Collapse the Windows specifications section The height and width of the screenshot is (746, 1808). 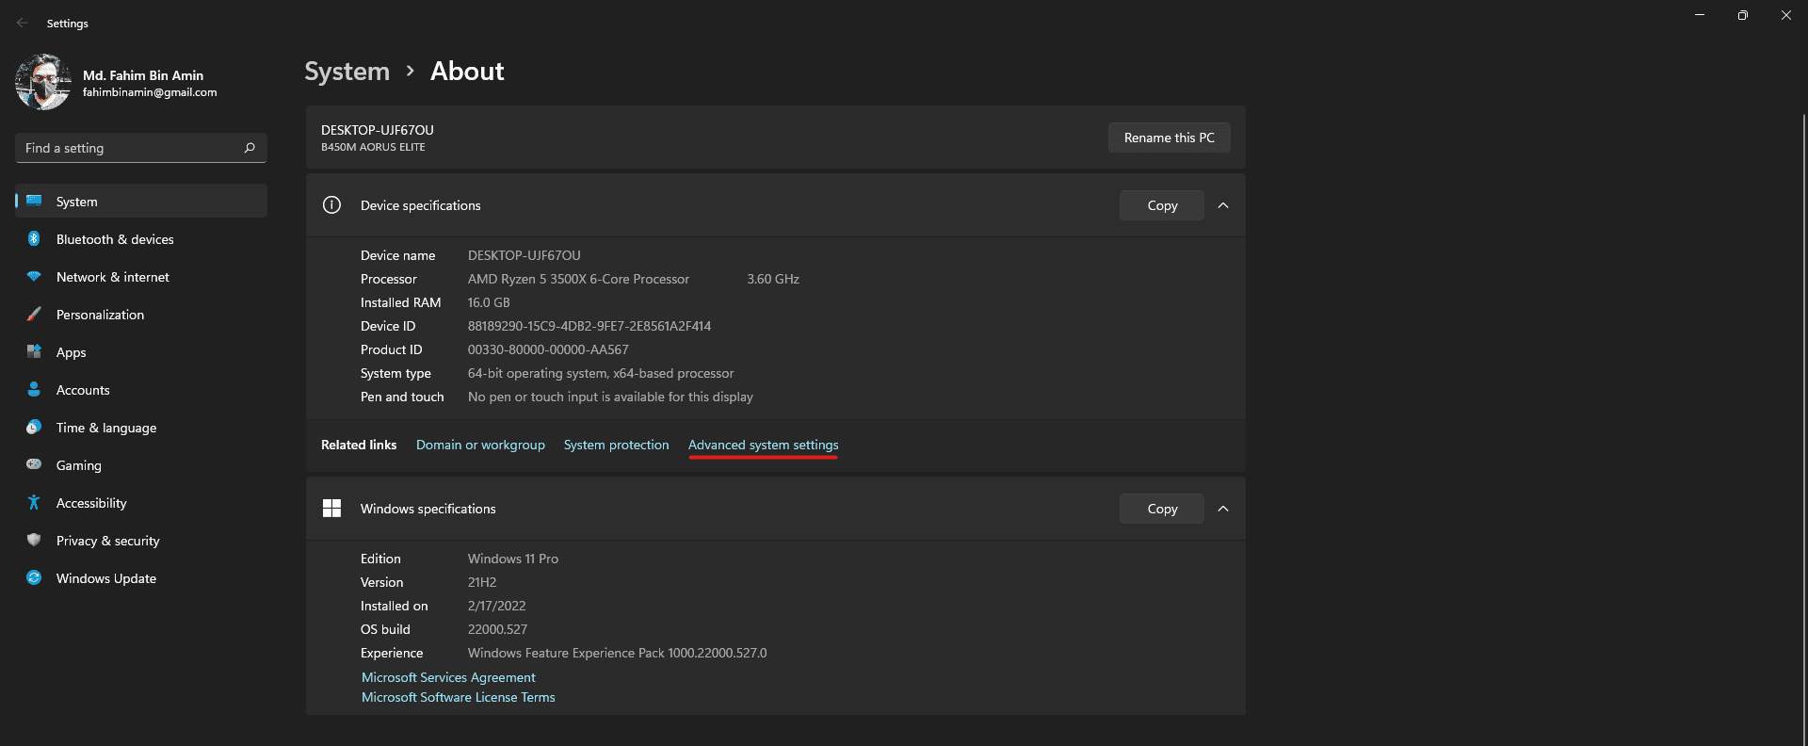pyautogui.click(x=1223, y=509)
